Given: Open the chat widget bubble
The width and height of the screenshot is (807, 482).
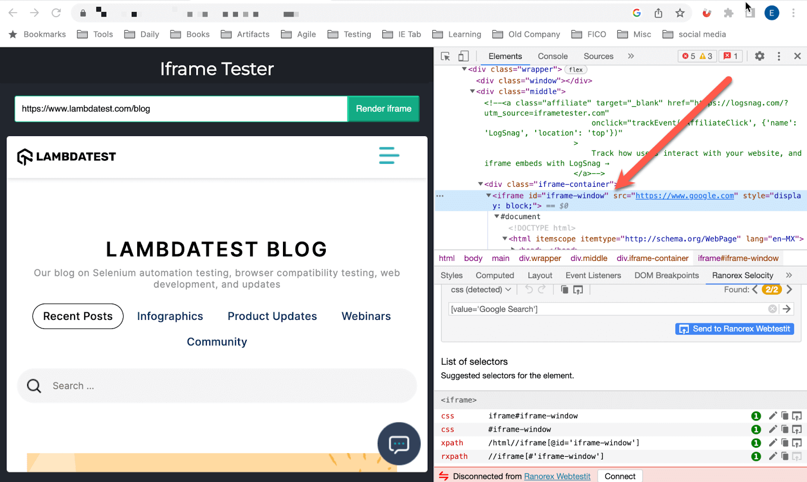Looking at the screenshot, I should pos(399,444).
